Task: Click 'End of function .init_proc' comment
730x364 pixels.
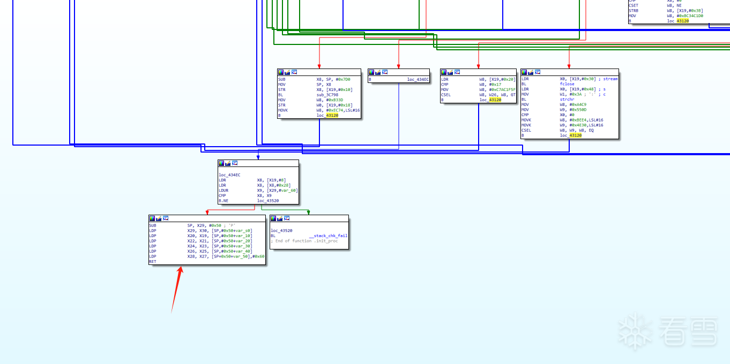Action: click(x=304, y=241)
